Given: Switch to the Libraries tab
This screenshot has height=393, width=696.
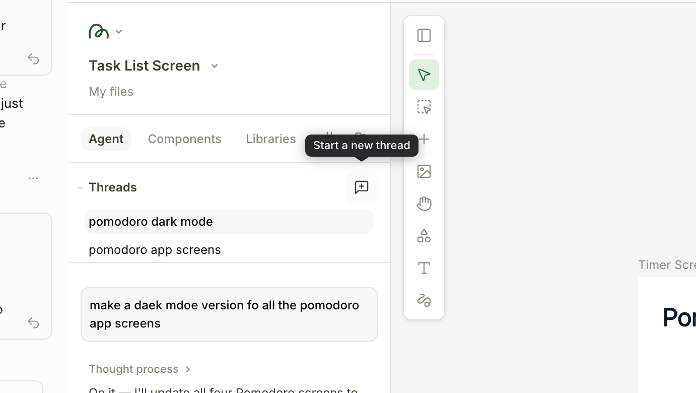Looking at the screenshot, I should (x=270, y=139).
